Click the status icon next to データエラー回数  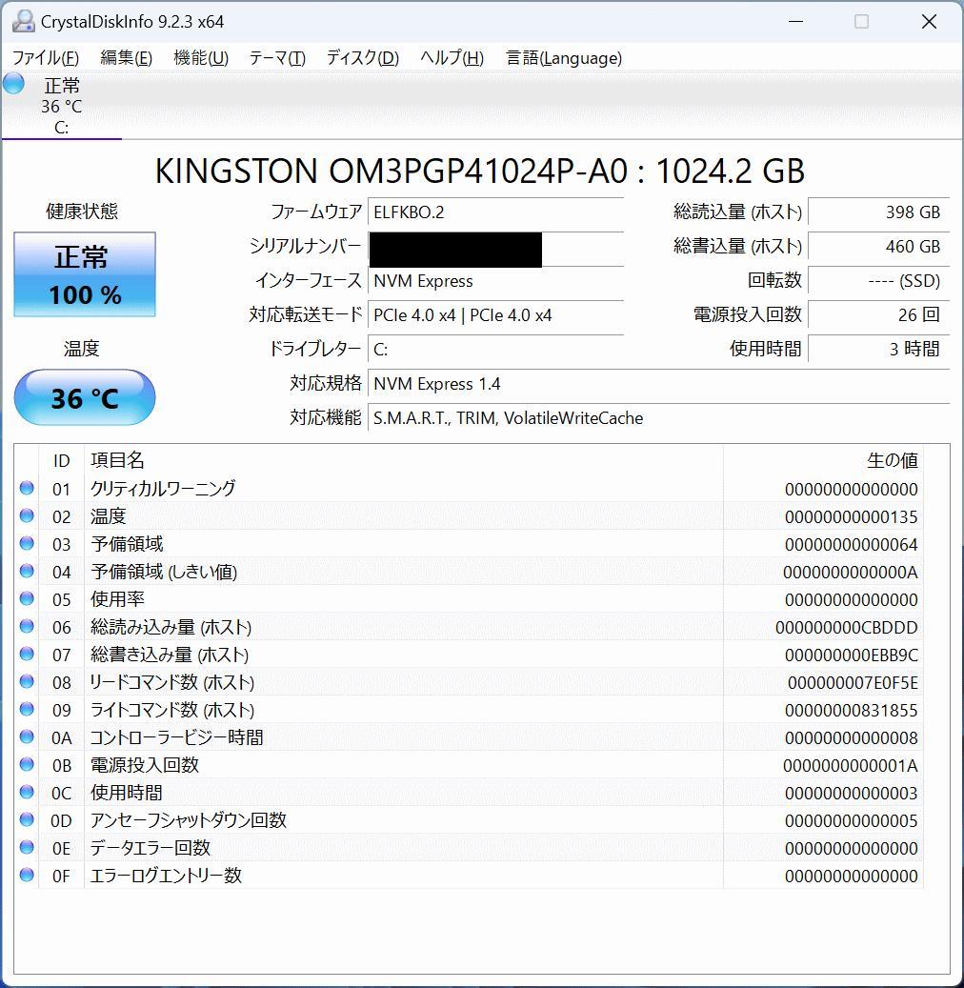(27, 847)
